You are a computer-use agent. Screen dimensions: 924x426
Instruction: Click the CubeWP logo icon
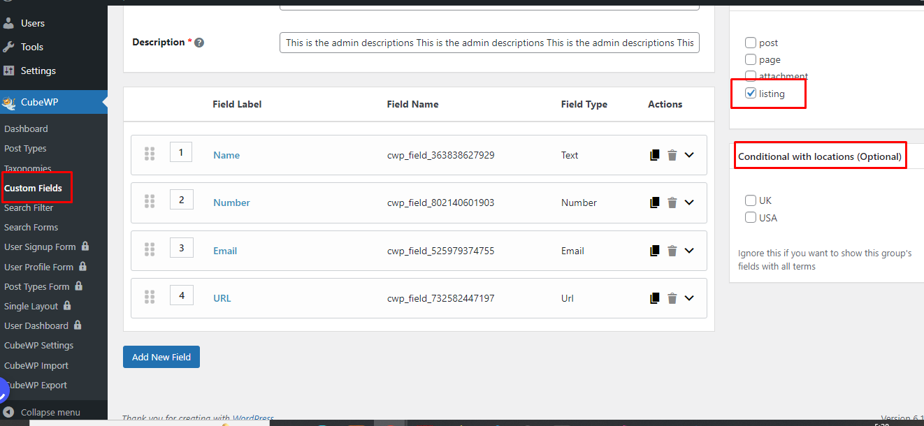tap(8, 103)
